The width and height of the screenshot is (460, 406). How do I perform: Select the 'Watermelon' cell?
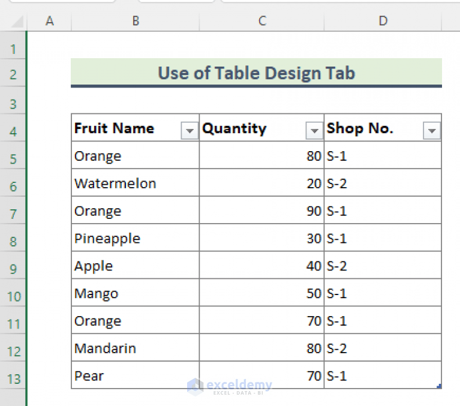(x=136, y=182)
